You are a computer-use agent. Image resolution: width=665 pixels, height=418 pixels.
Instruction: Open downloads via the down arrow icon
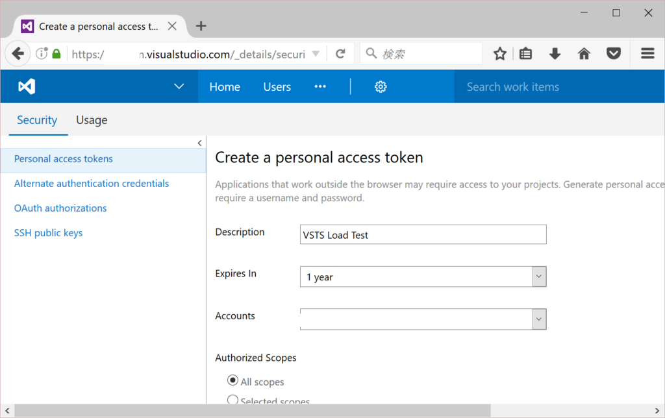[555, 54]
